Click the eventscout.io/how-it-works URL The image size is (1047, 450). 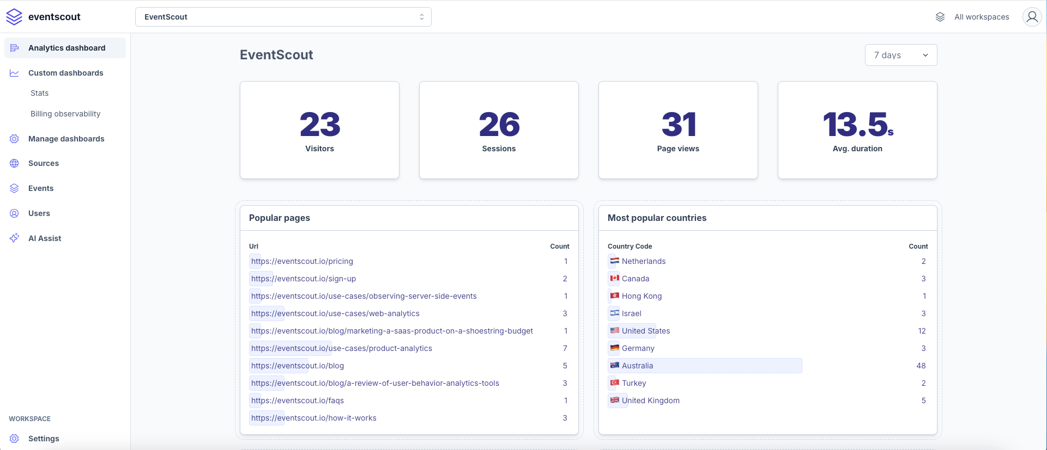pyautogui.click(x=314, y=418)
